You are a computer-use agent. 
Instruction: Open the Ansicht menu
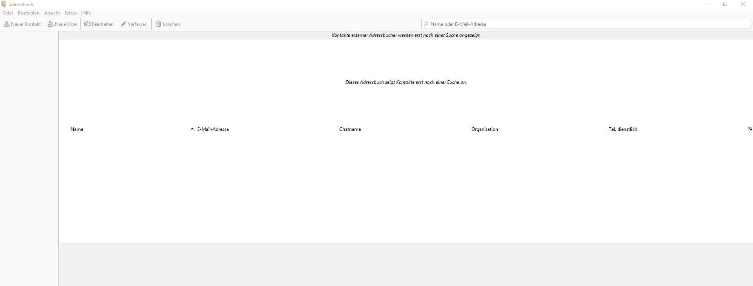click(52, 13)
